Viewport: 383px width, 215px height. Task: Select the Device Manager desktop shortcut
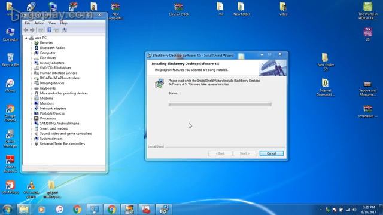pos(10,139)
